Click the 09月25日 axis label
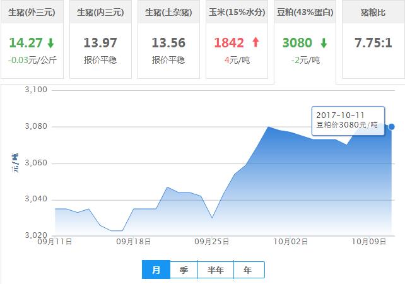405x284 pixels. [211, 242]
